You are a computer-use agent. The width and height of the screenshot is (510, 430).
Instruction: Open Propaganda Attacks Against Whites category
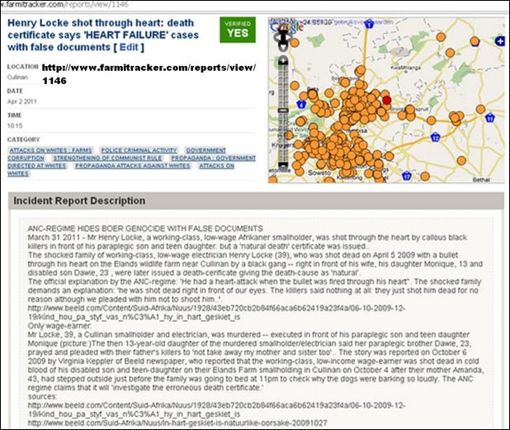coord(132,166)
